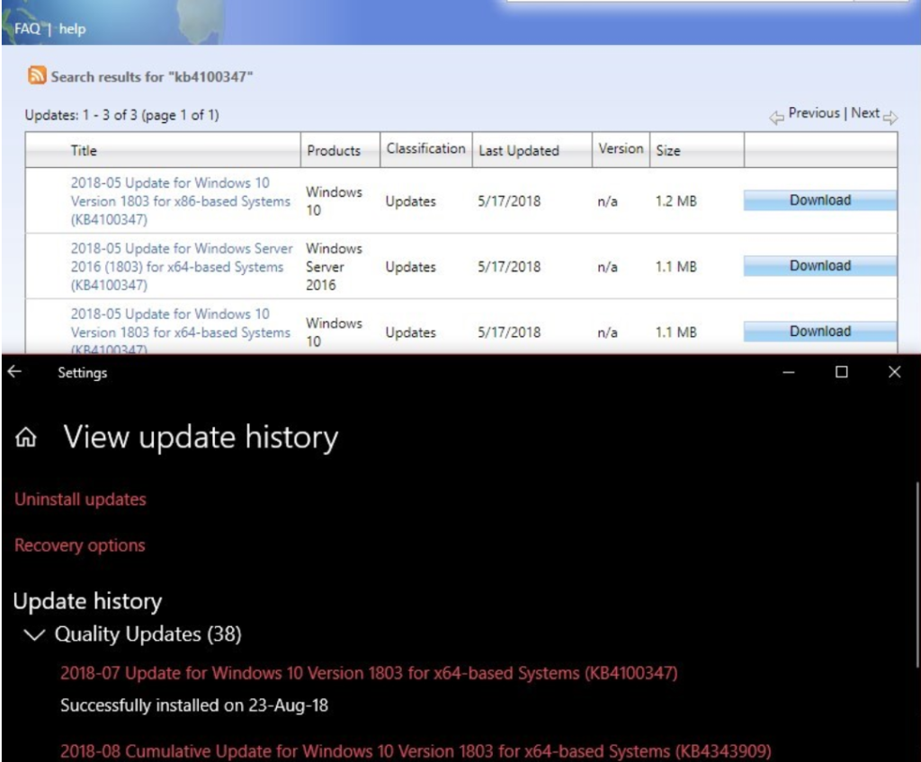Open Uninstall updates link
The height and width of the screenshot is (762, 921).
[x=80, y=500]
